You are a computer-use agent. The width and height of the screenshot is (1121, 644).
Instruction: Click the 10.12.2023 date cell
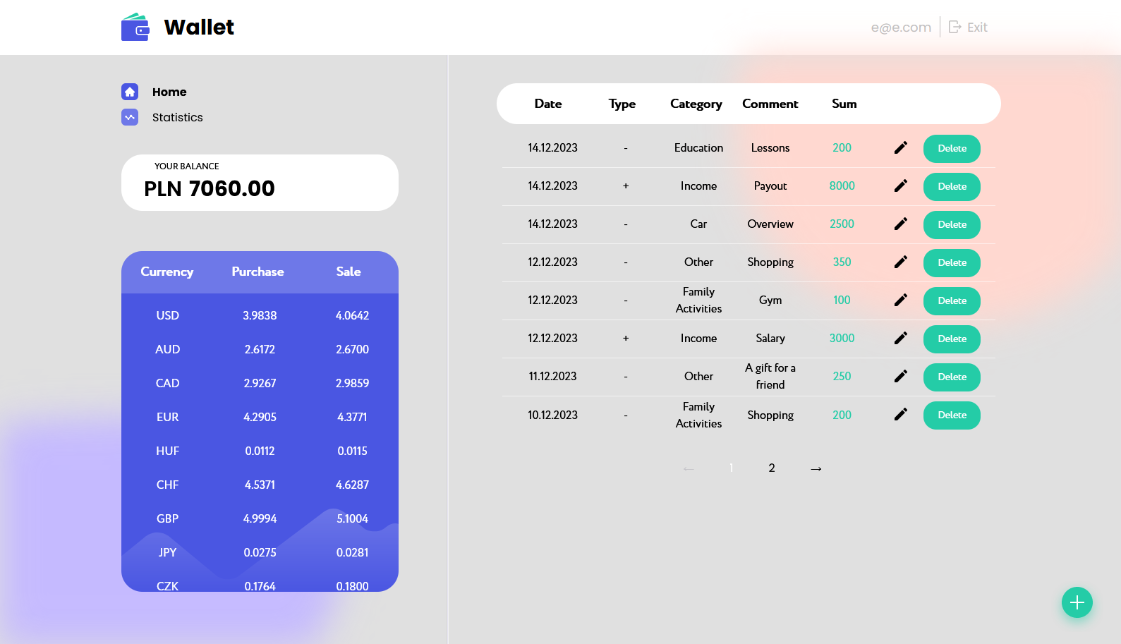[x=553, y=415]
